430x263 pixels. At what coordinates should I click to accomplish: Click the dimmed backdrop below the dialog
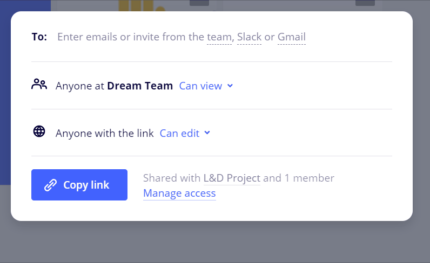216,243
